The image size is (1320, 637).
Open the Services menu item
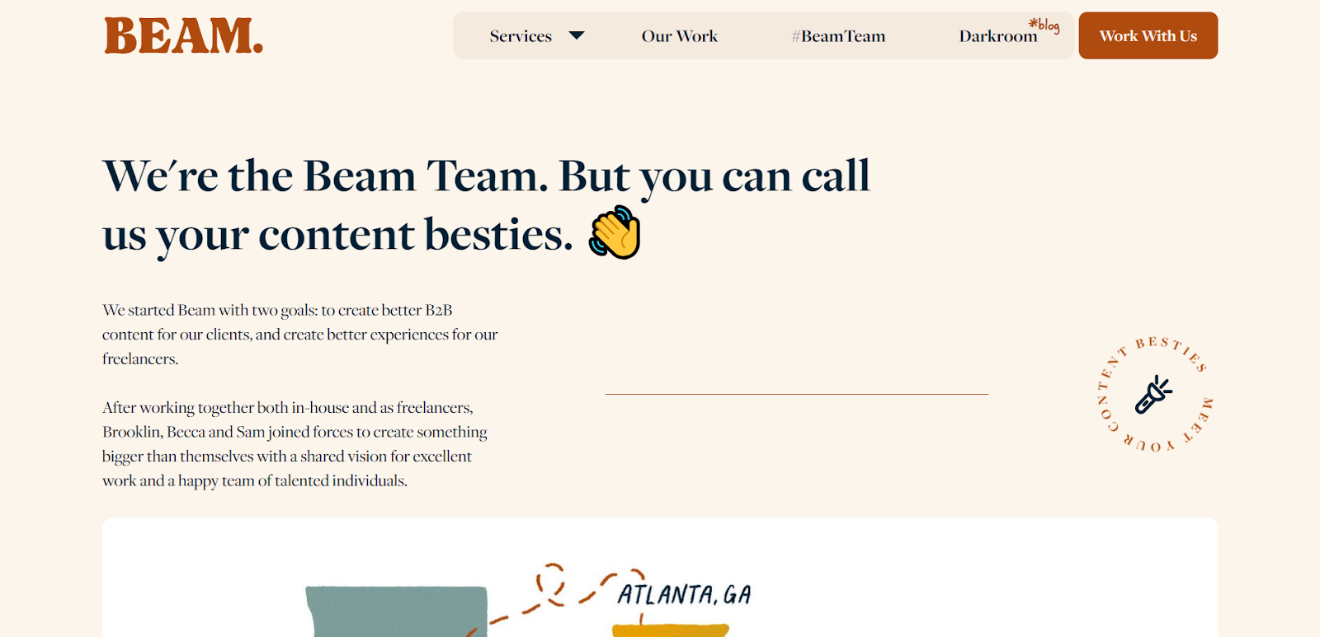coord(521,36)
